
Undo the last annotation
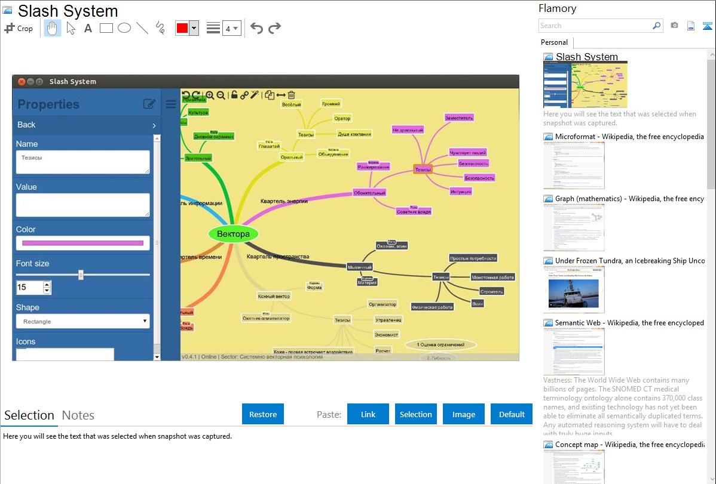(x=256, y=28)
